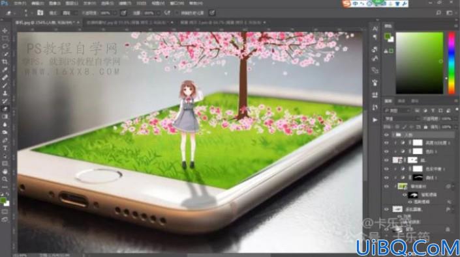460x257 pixels.
Task: Hide the 曲线 1 adjustment layer
Action: pyautogui.click(x=386, y=178)
